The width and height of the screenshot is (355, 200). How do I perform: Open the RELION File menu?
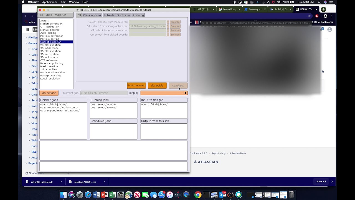[41, 15]
